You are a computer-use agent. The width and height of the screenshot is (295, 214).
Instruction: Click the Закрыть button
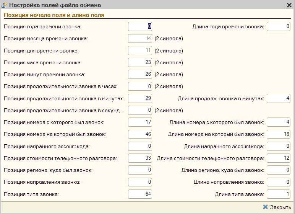277,207
